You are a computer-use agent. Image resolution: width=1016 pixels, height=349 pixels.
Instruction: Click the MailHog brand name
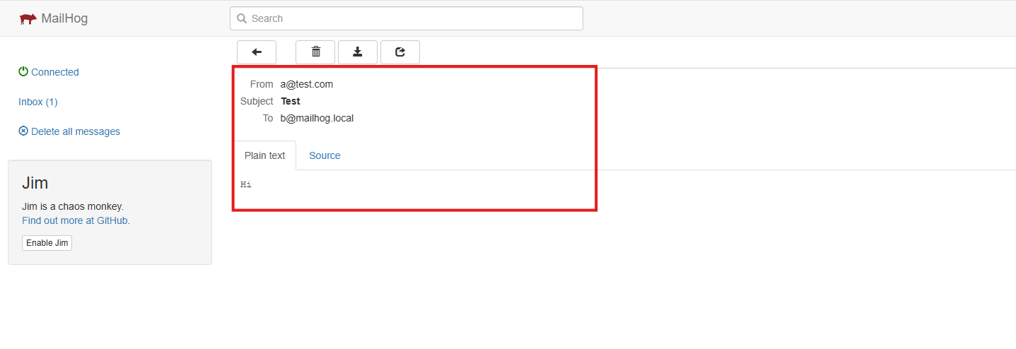[64, 18]
